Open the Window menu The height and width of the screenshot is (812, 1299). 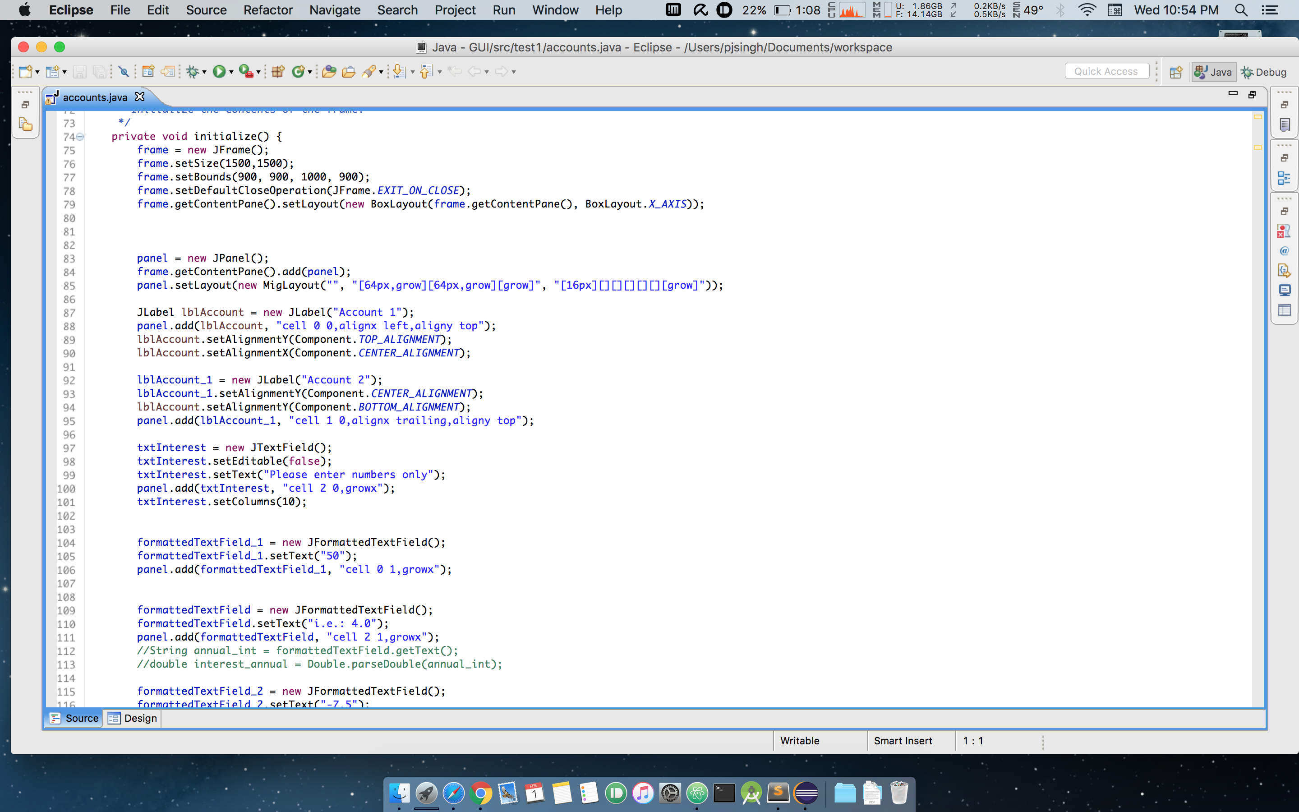tap(555, 10)
